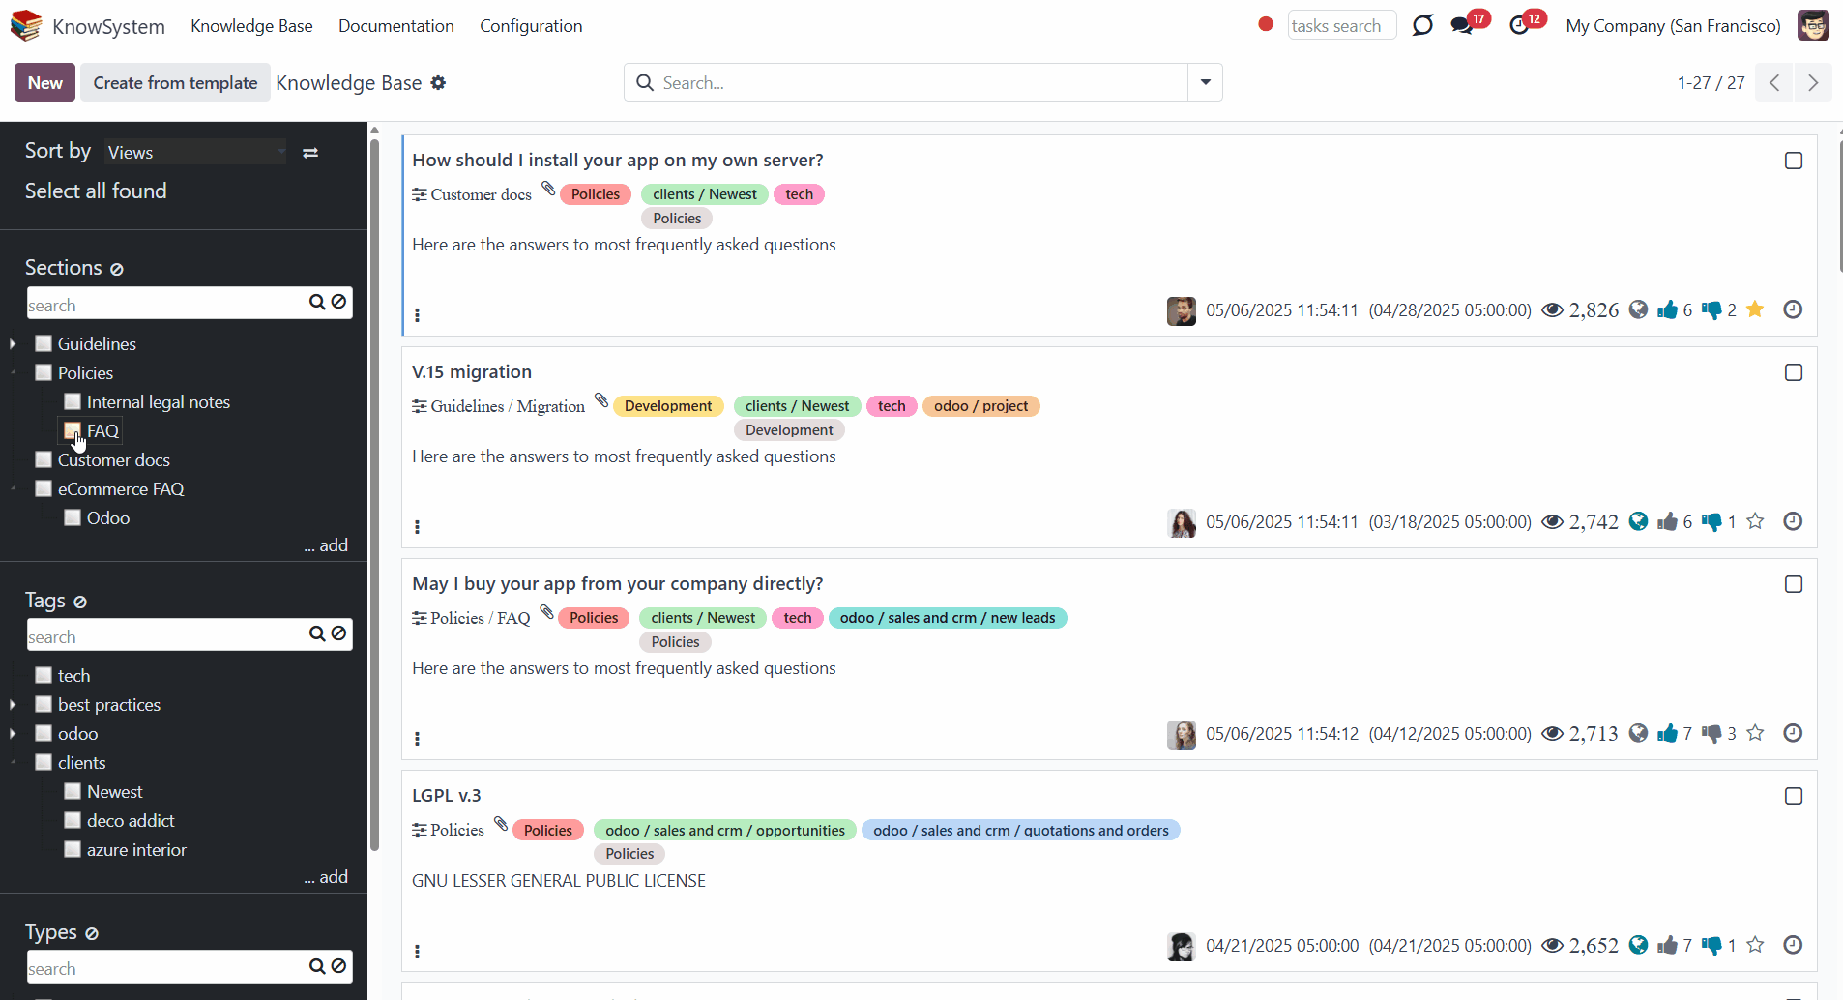Go to previous page of articles

coord(1774,83)
